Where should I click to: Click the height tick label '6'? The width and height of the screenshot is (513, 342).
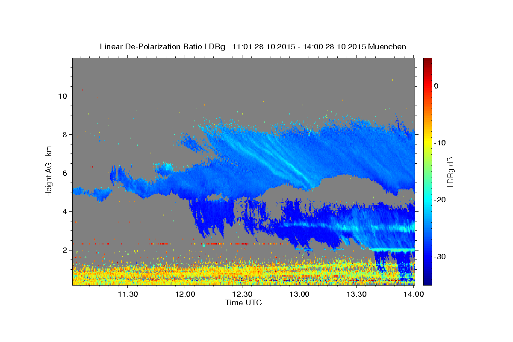click(65, 173)
